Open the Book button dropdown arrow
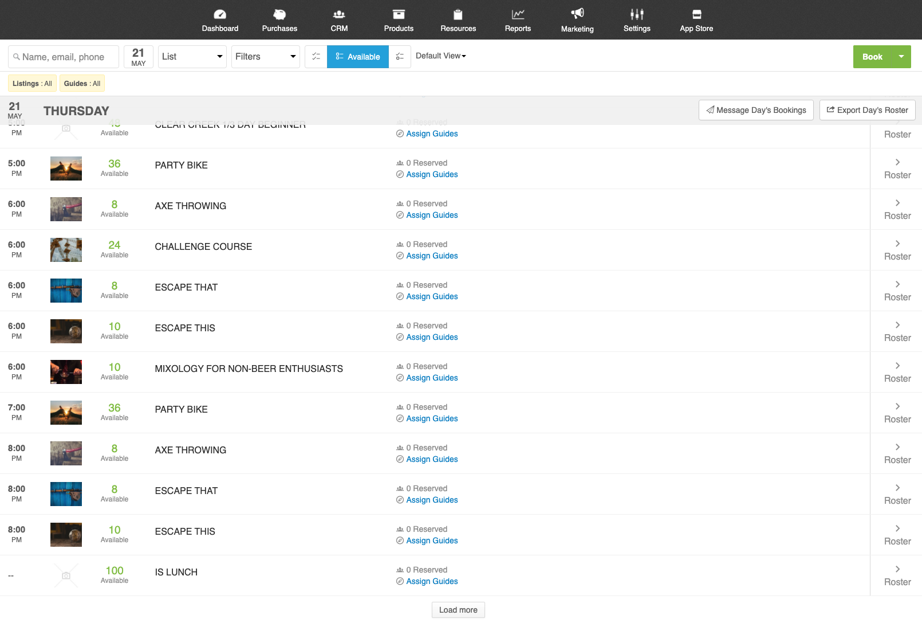The height and width of the screenshot is (623, 922). (x=902, y=57)
